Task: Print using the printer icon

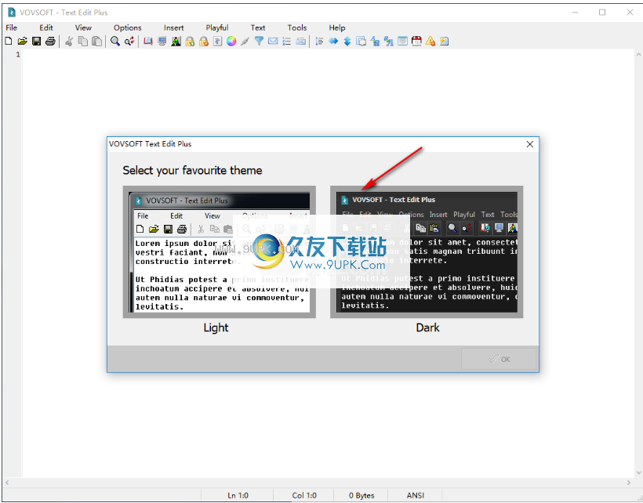Action: 50,41
